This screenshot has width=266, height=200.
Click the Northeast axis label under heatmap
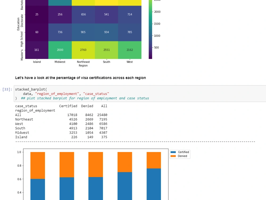point(83,62)
